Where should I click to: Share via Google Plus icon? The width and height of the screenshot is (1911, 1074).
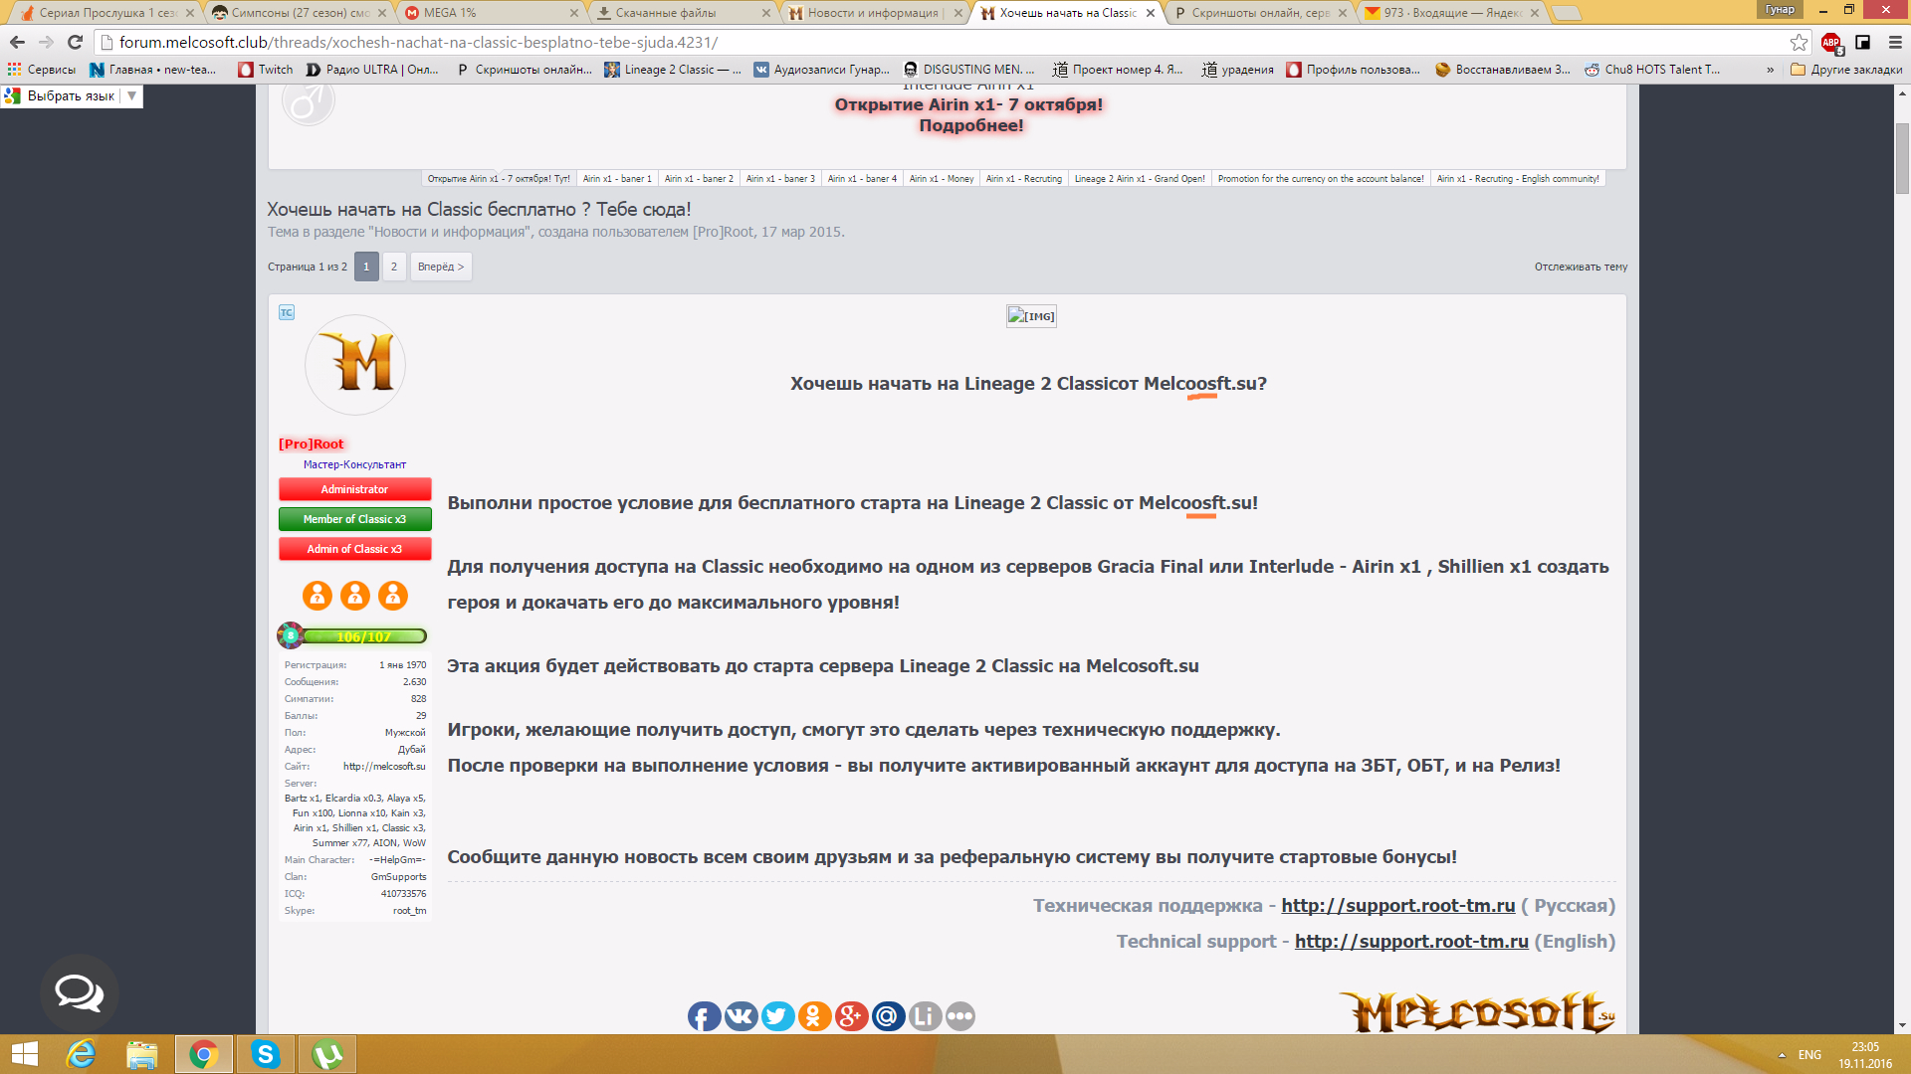851,1016
